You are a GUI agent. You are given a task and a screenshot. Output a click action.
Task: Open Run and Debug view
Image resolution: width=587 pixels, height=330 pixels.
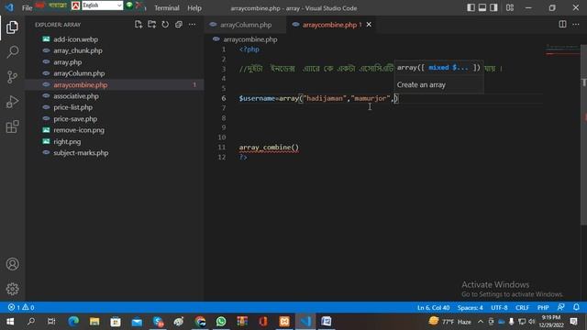click(x=12, y=102)
